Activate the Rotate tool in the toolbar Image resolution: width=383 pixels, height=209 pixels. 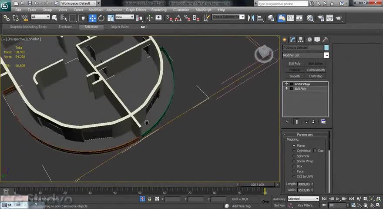[101, 18]
